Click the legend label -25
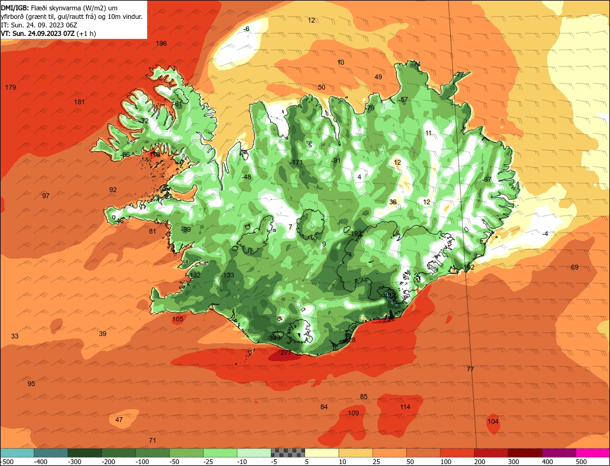 point(209,462)
